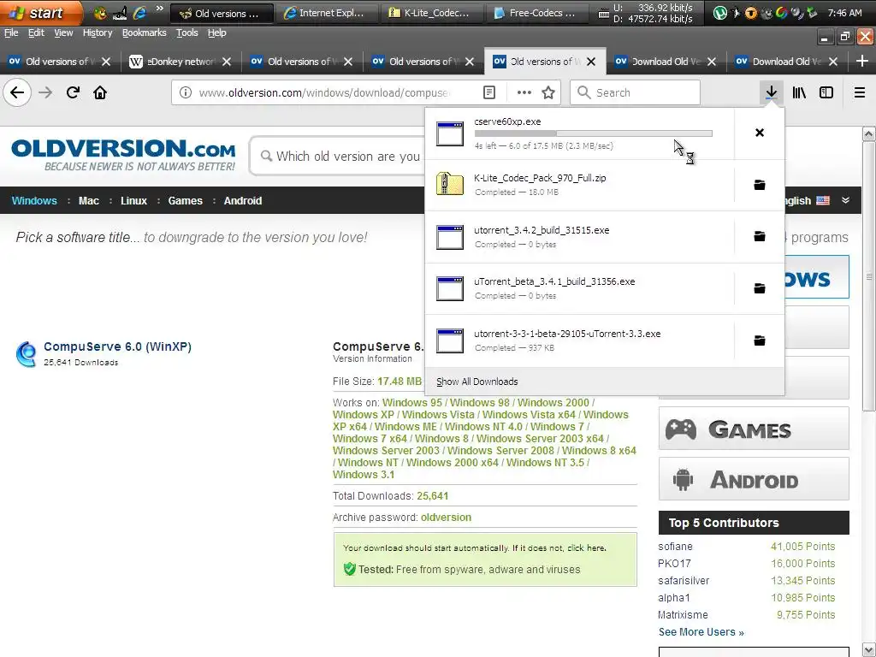876x657 pixels.
Task: Click the K-Lite zip file icon
Action: click(x=450, y=184)
